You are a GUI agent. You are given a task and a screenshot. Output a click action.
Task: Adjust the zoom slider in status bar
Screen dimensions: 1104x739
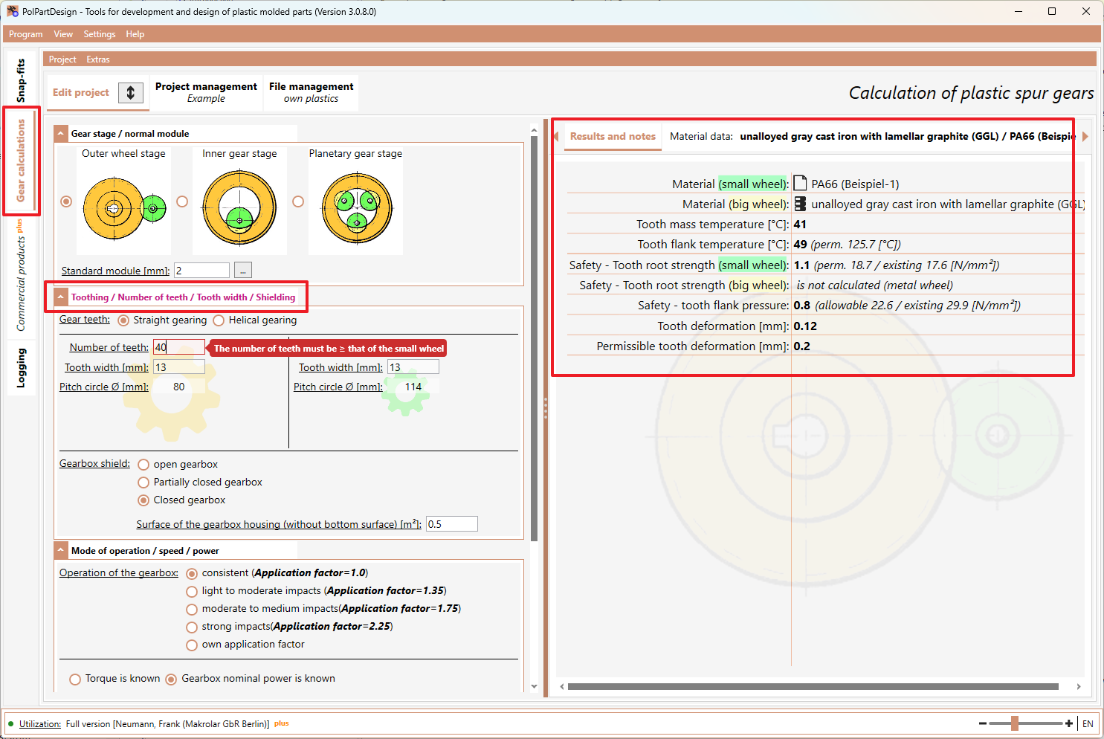[x=1015, y=723]
